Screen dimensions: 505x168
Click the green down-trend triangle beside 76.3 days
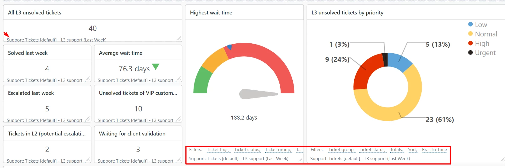[x=156, y=67]
